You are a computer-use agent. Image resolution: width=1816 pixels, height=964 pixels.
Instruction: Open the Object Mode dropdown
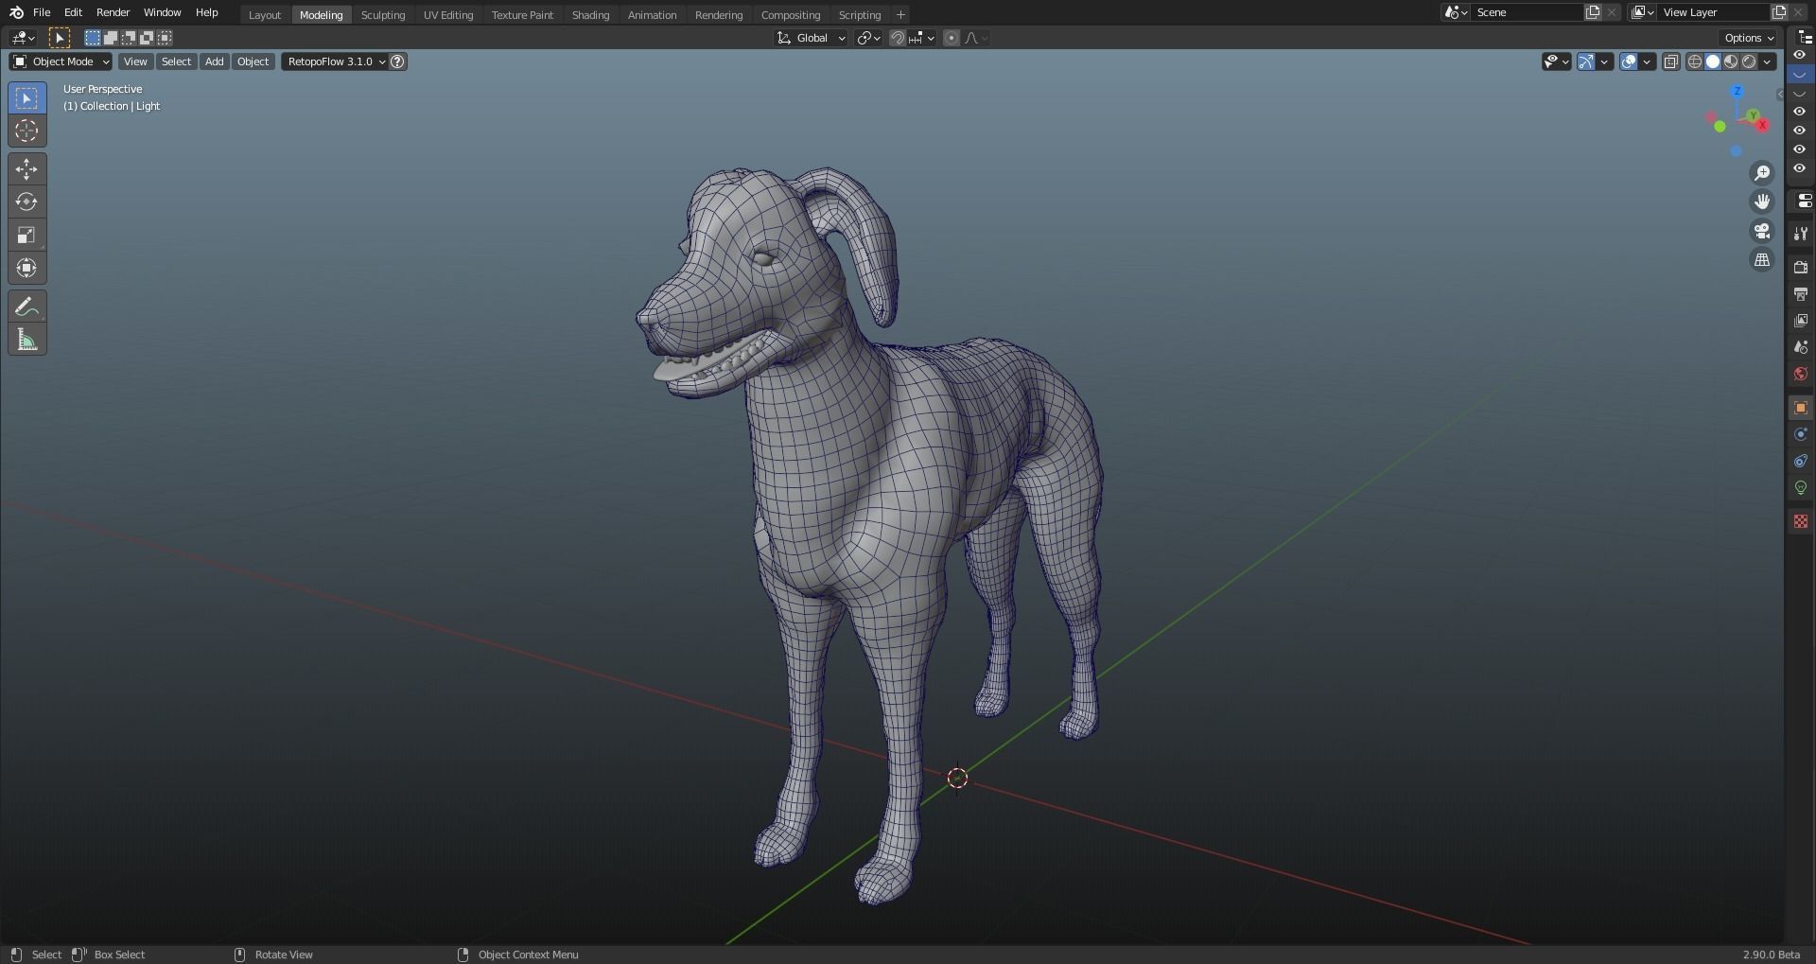coord(61,61)
